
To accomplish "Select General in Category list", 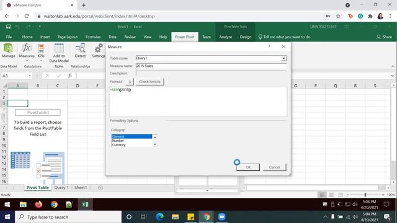I will coord(132,136).
